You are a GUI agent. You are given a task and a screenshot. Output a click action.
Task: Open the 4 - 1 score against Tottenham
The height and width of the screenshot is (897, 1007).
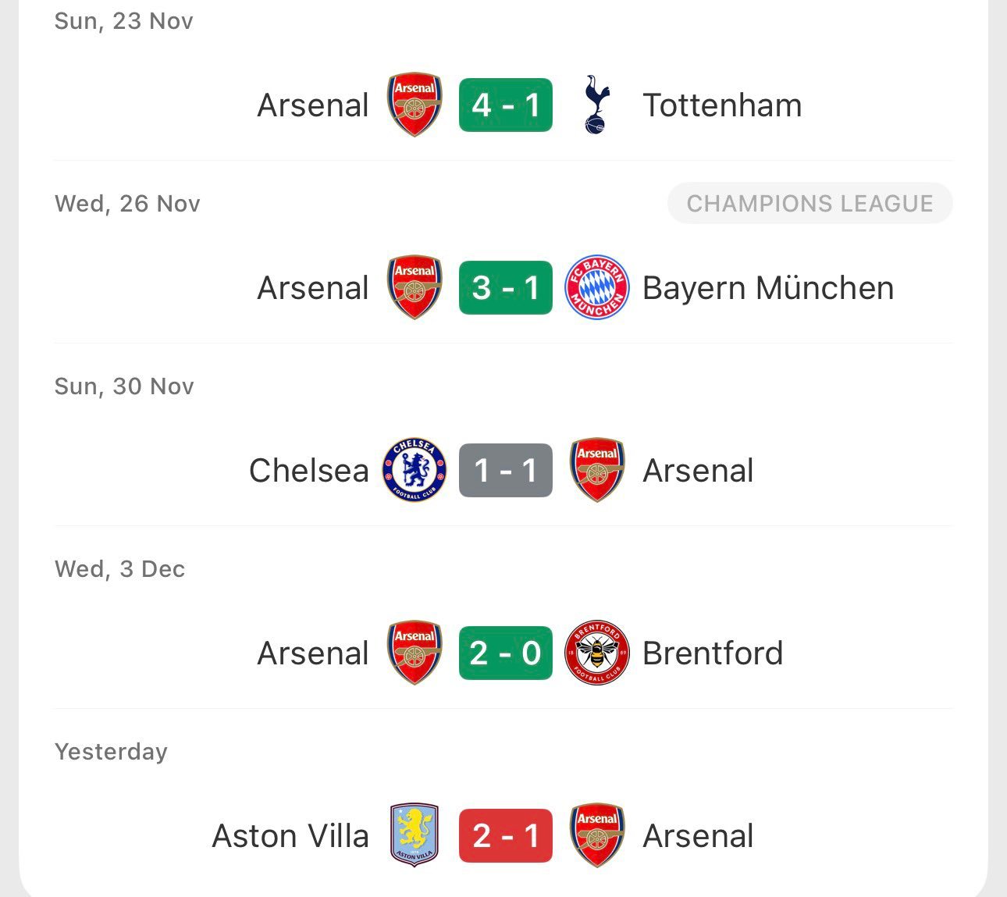(506, 105)
